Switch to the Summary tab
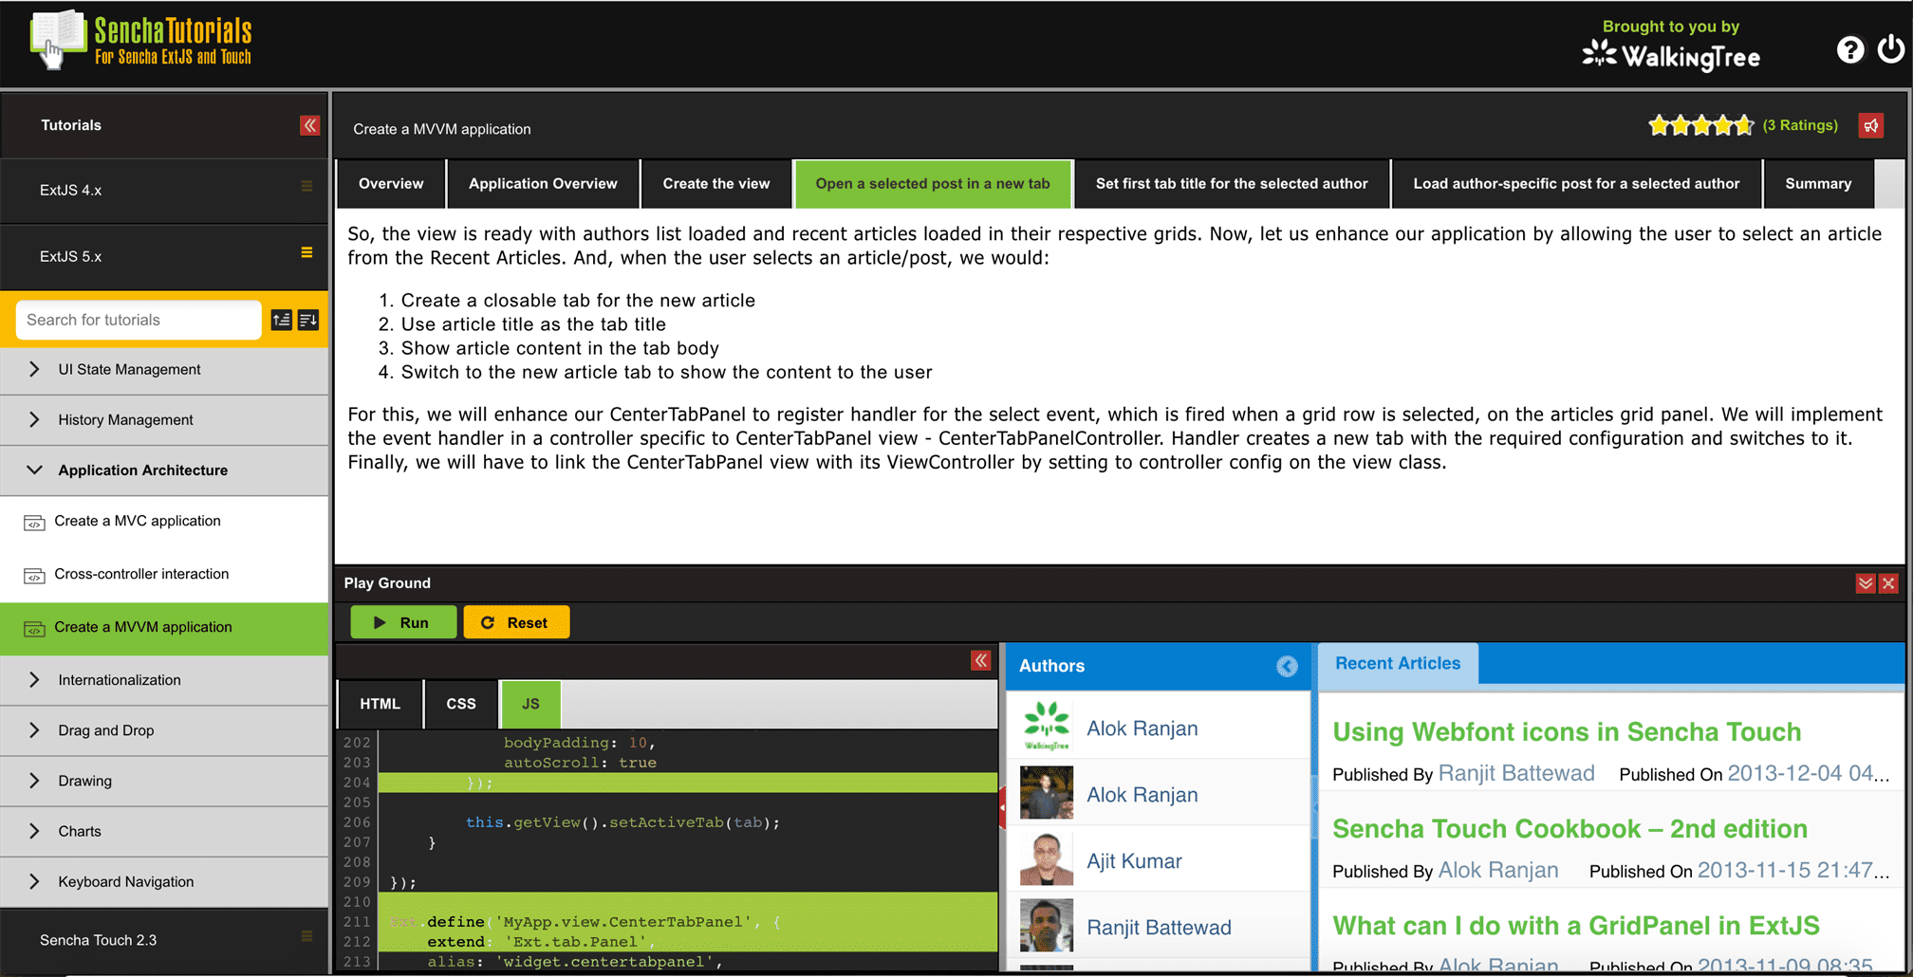 (1817, 184)
